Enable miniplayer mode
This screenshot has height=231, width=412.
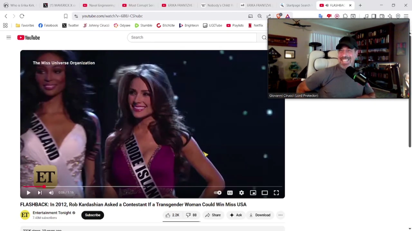tap(253, 193)
